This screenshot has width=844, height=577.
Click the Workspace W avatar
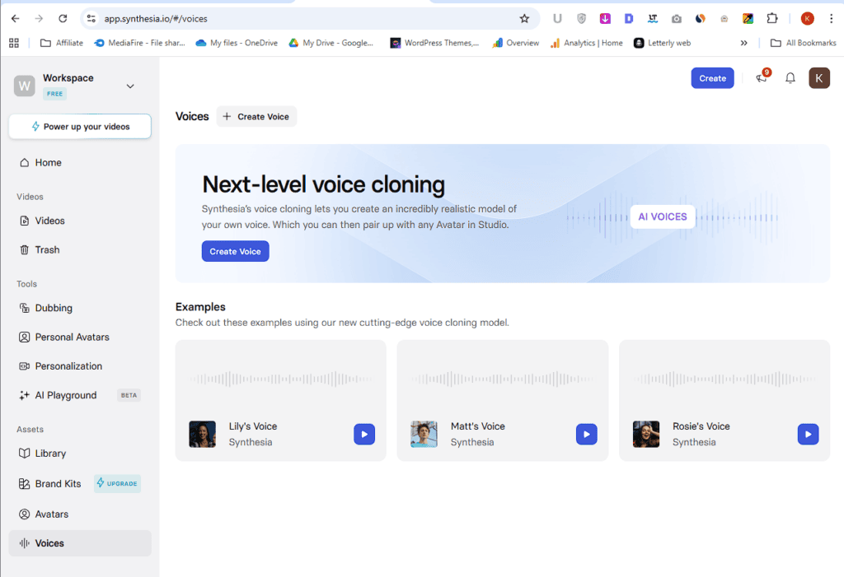pos(24,86)
